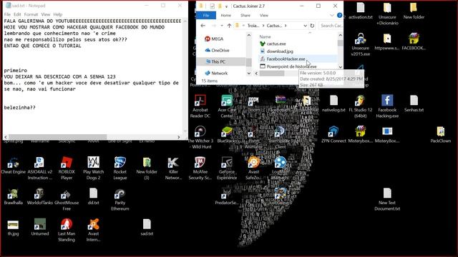Screen dimensions: 458x257
Task: Open PackClown archive icon
Action: pyautogui.click(x=441, y=135)
